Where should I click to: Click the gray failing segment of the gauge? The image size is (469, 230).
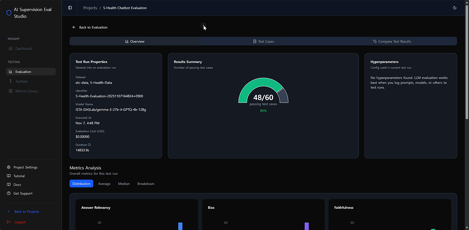tap(283, 96)
